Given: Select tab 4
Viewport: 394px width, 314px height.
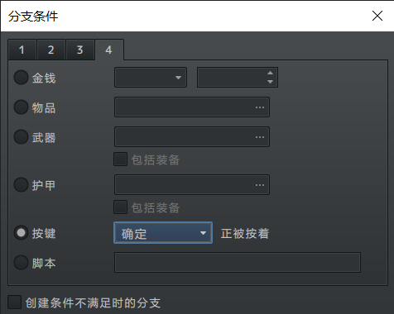Looking at the screenshot, I should point(109,50).
